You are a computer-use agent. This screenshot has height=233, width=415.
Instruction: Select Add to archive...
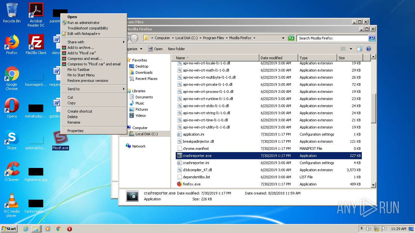pyautogui.click(x=94, y=48)
